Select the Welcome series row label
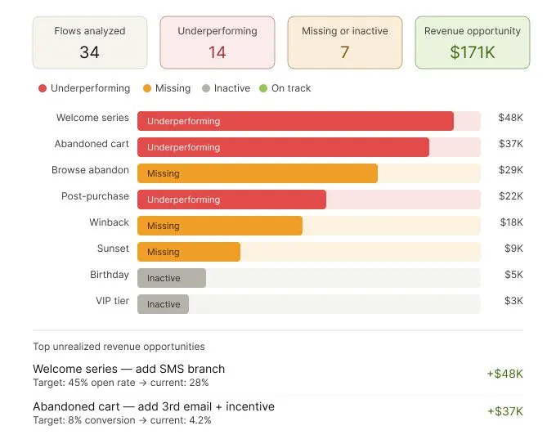This screenshot has height=435, width=556. tap(92, 118)
